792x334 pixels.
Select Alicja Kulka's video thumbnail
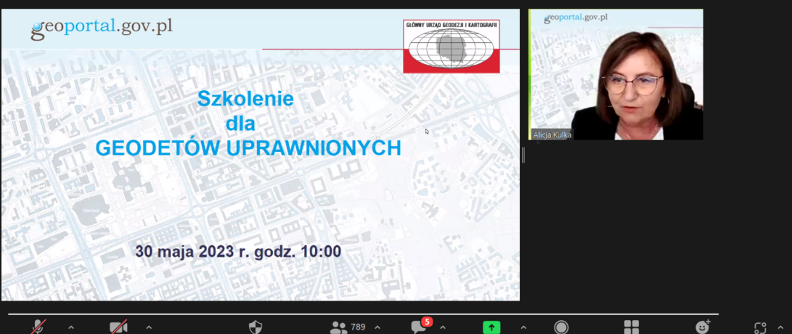(616, 74)
